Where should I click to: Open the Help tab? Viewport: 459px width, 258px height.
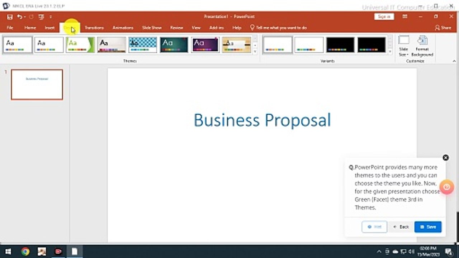tap(237, 28)
